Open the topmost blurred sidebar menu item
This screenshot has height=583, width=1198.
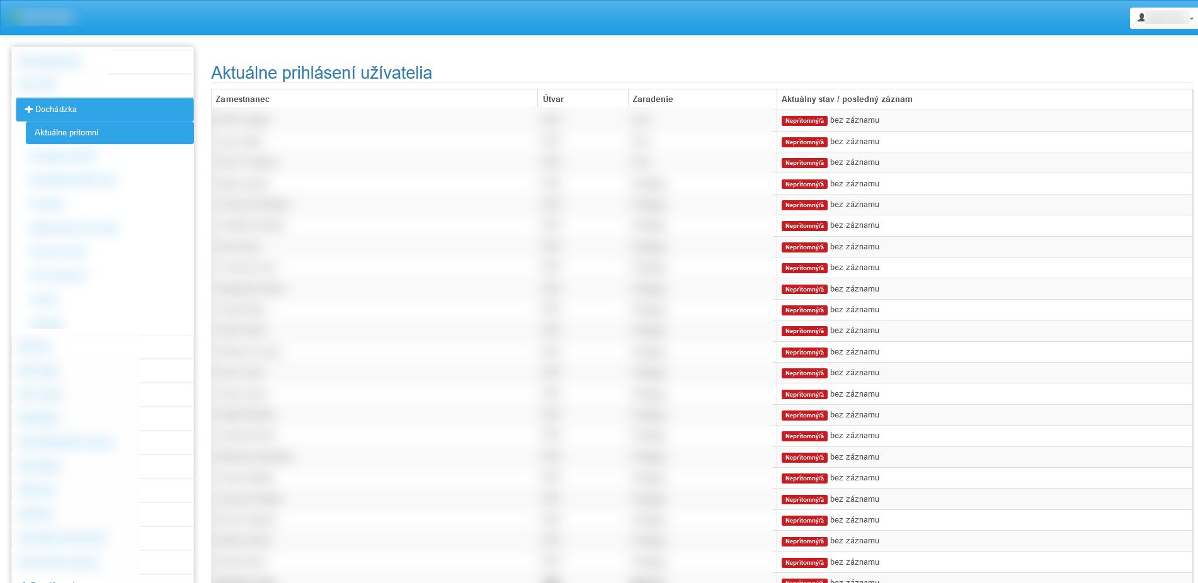pyautogui.click(x=49, y=61)
